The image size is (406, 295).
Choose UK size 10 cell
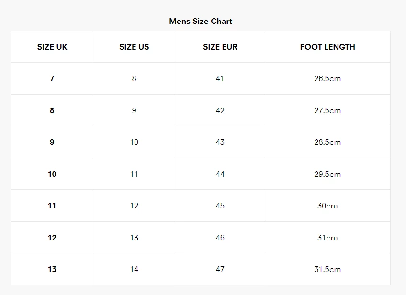(52, 174)
